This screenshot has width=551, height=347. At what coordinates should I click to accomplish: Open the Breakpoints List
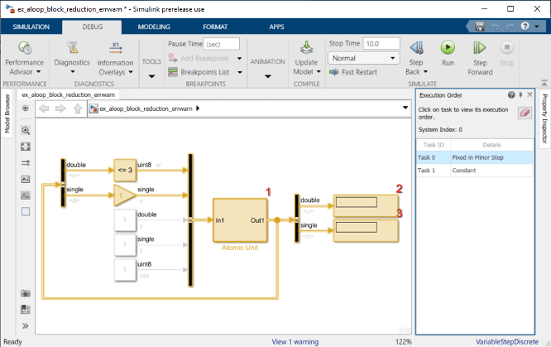click(x=199, y=72)
